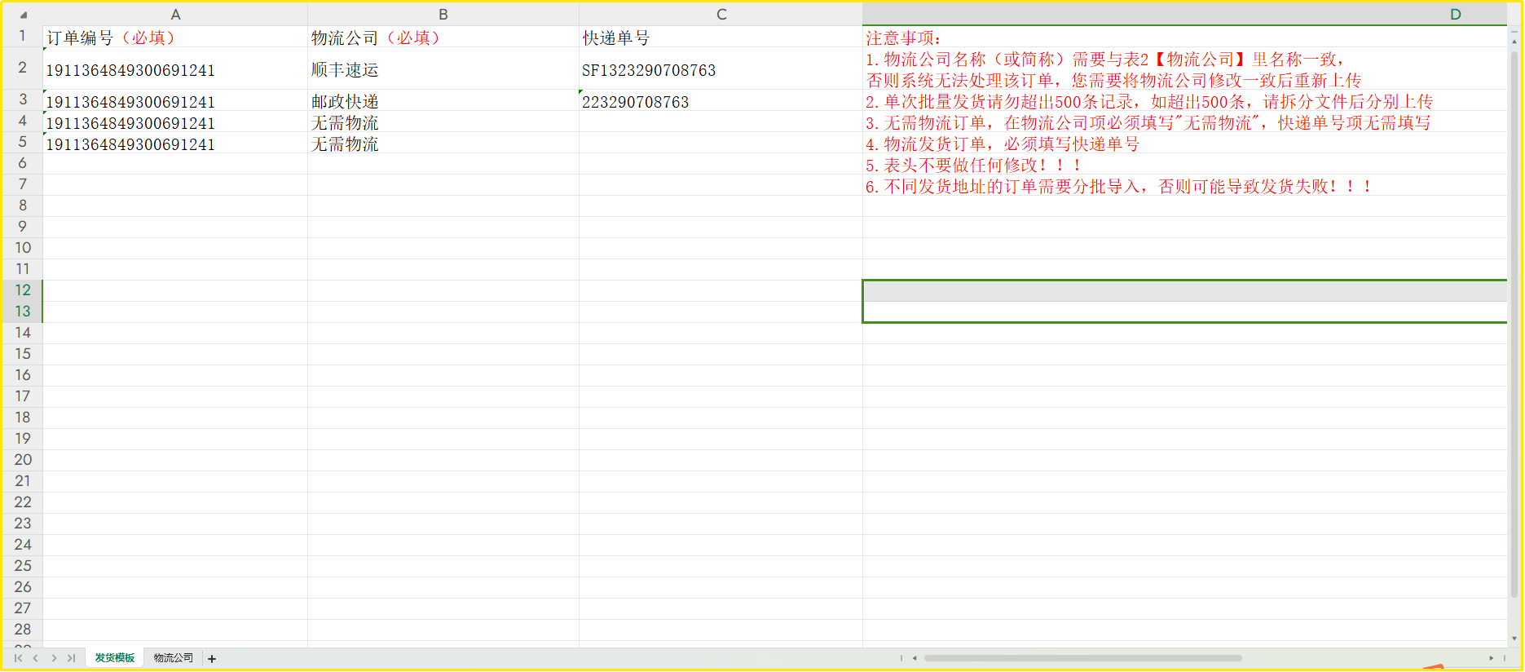
Task: Go to the next sheet tab
Action: point(54,658)
